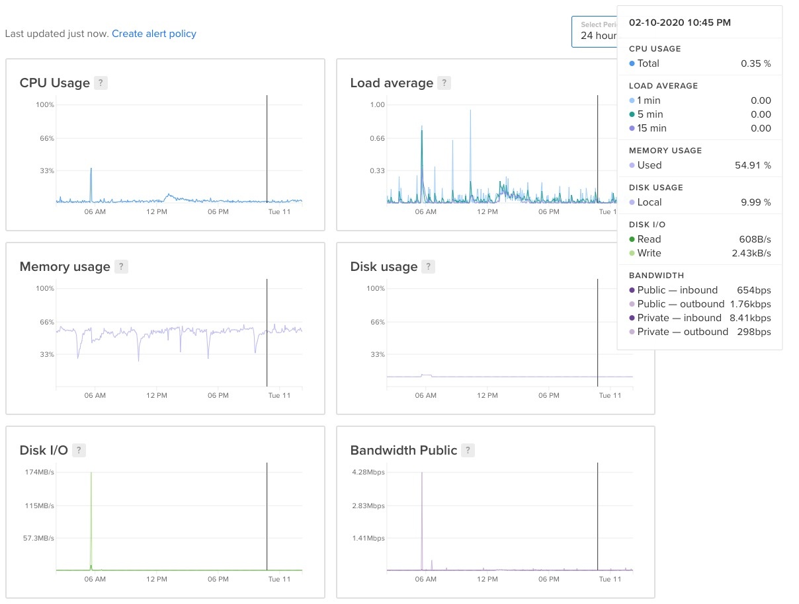The height and width of the screenshot is (604, 799).
Task: Open the Disk usage help icon
Action: [429, 266]
